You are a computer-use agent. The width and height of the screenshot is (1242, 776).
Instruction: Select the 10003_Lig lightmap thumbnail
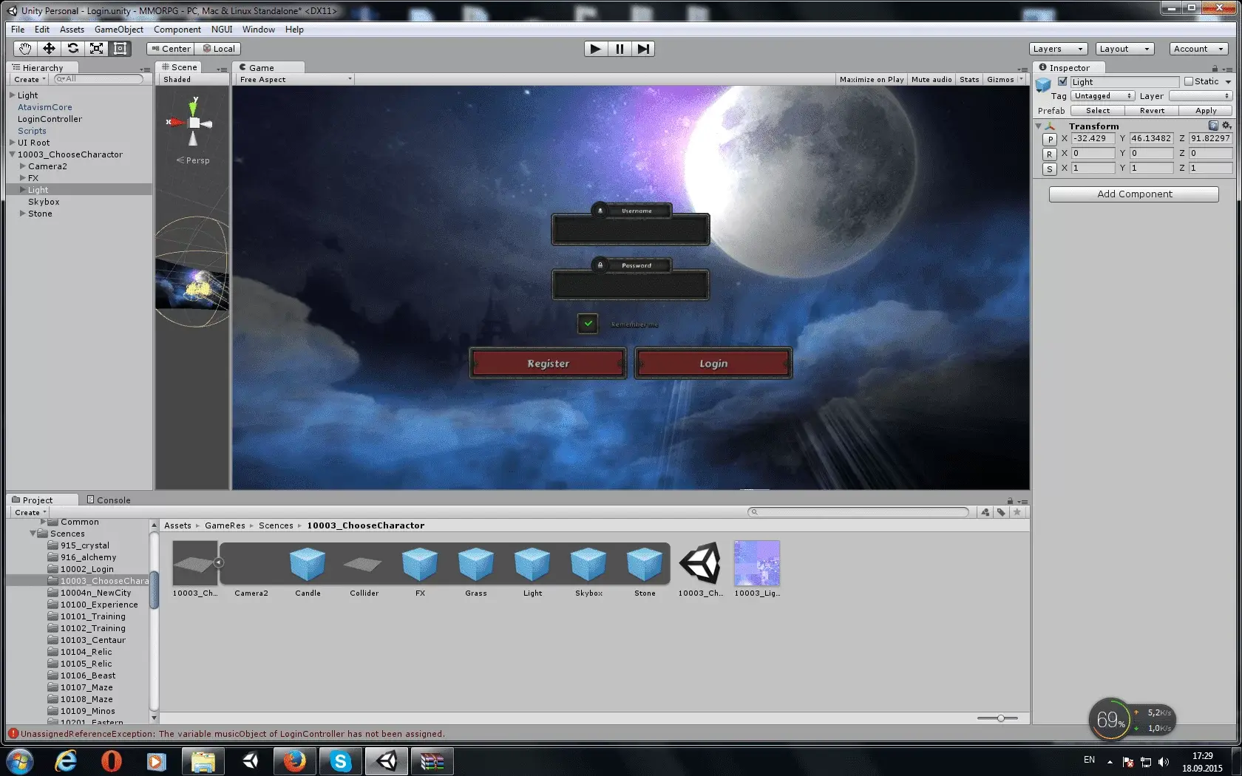point(756,570)
